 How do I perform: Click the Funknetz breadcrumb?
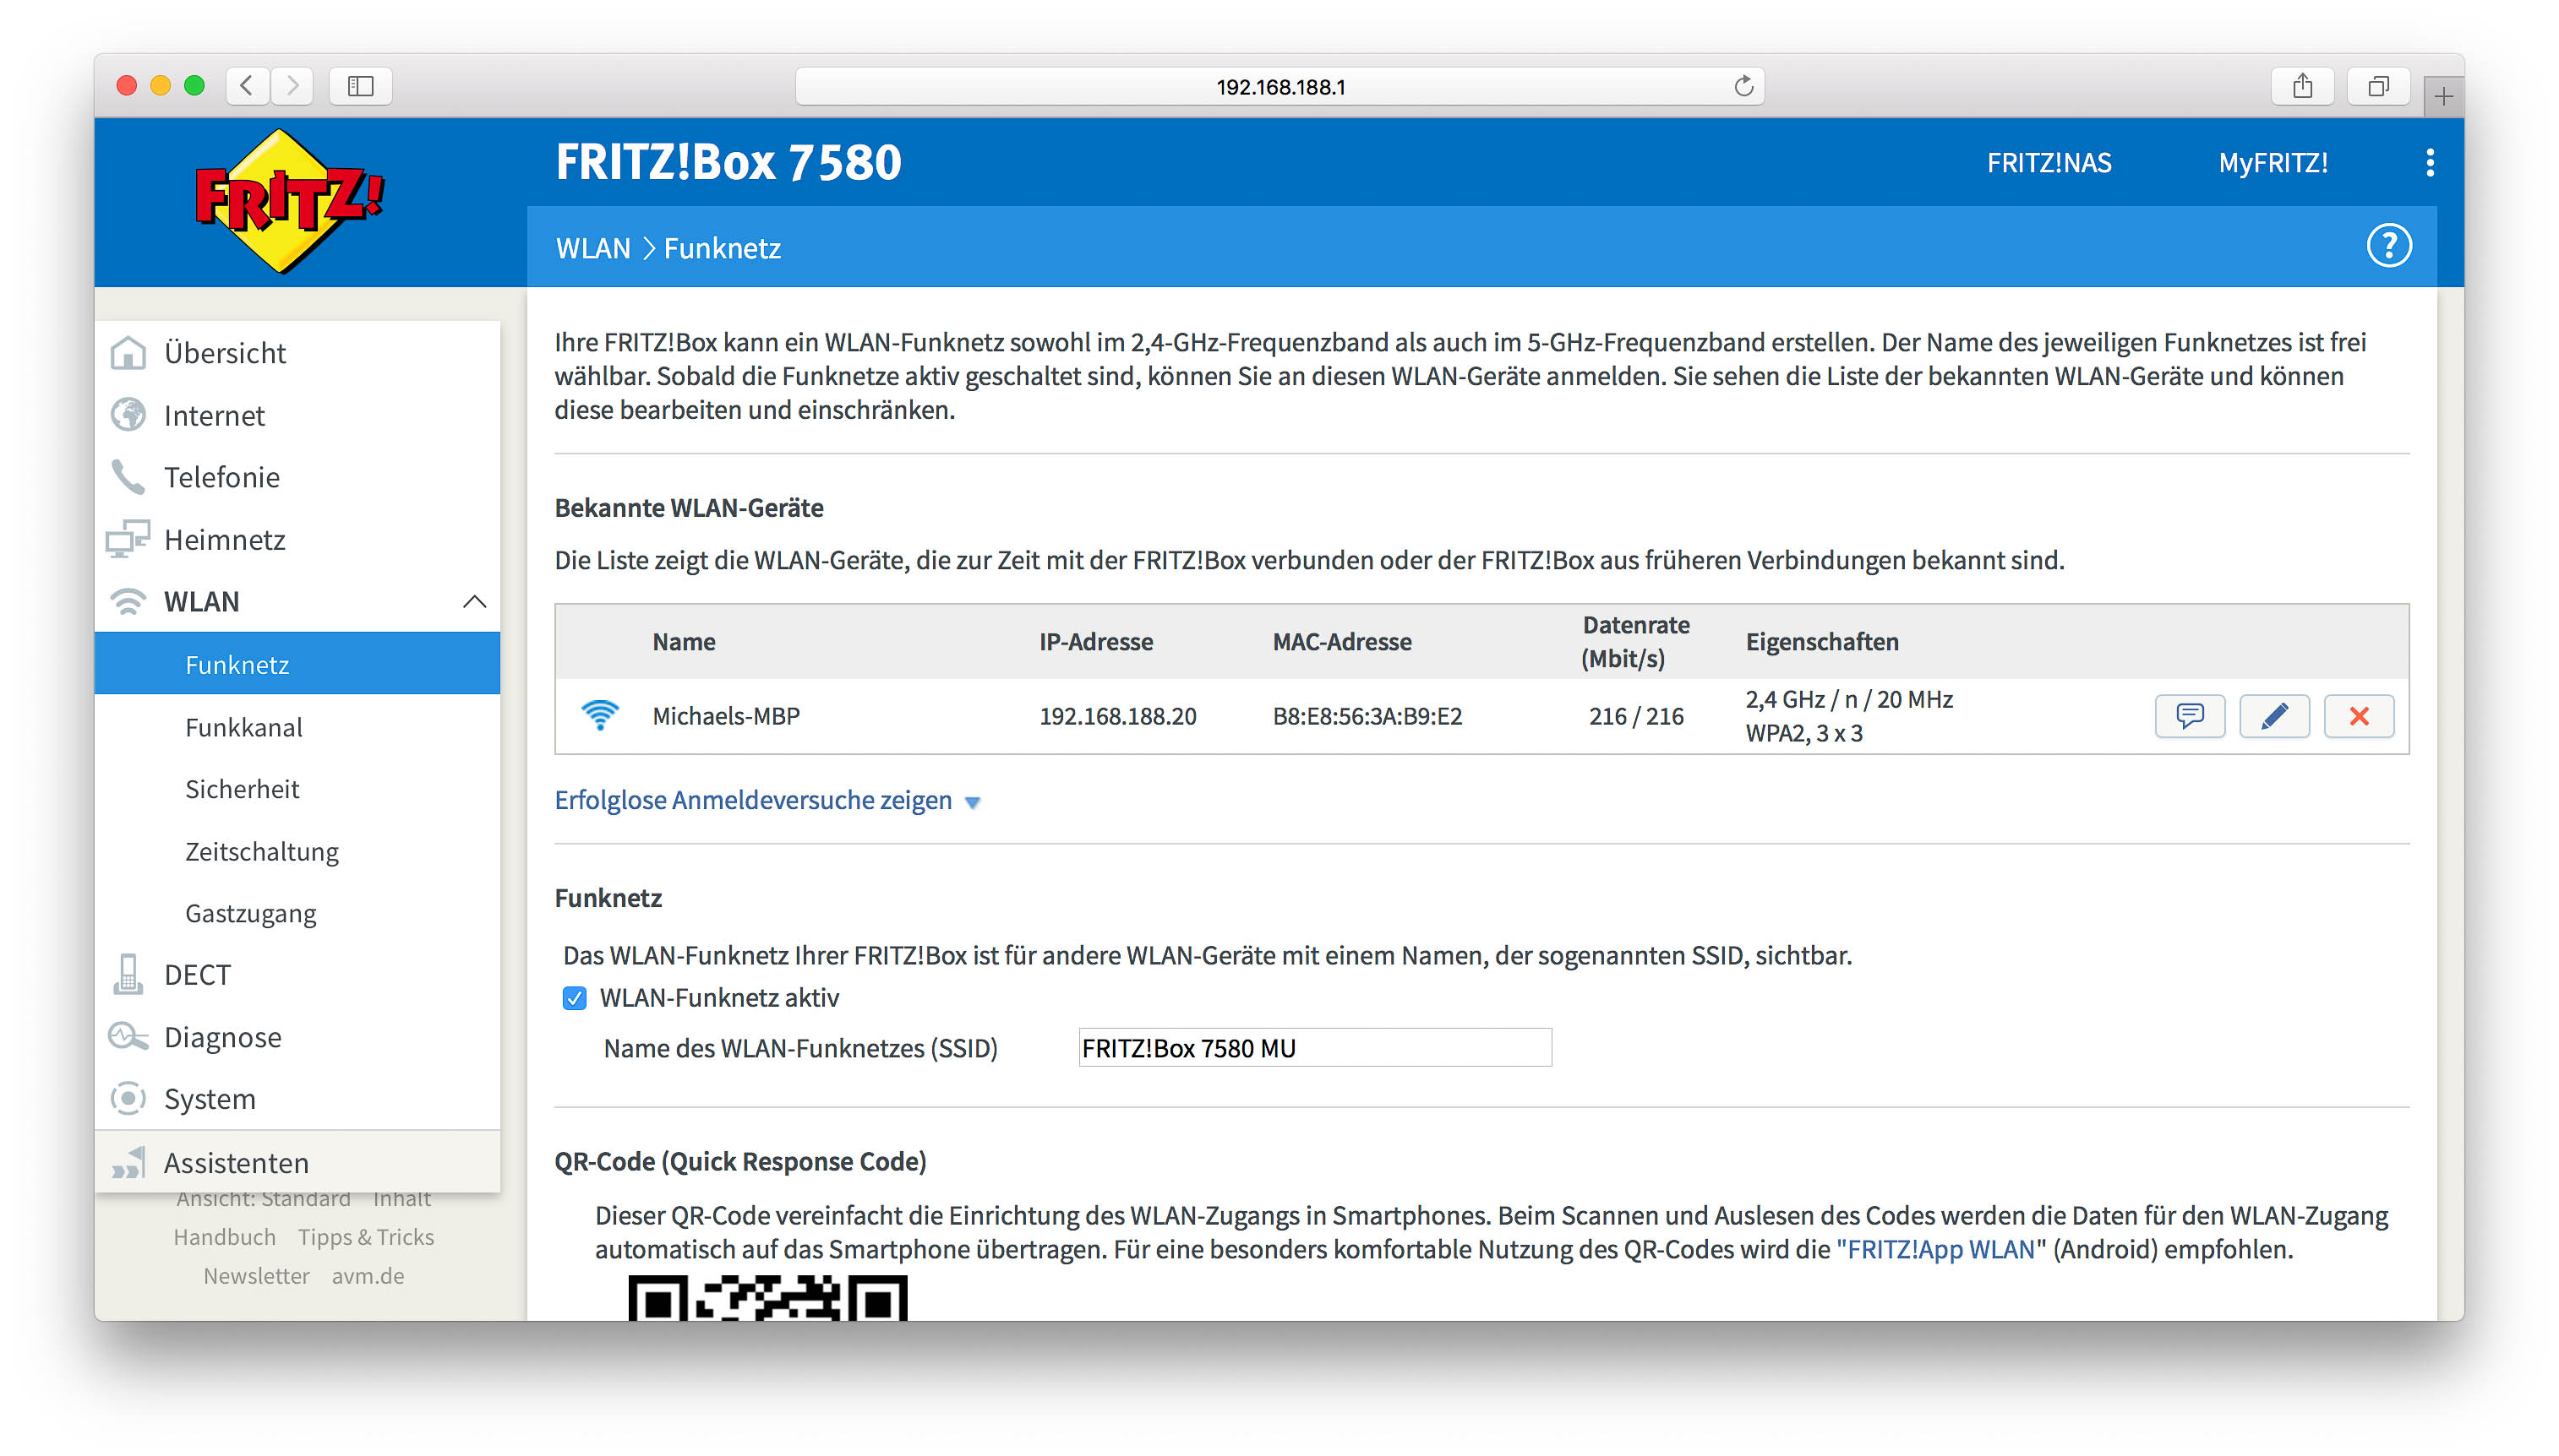(x=721, y=248)
